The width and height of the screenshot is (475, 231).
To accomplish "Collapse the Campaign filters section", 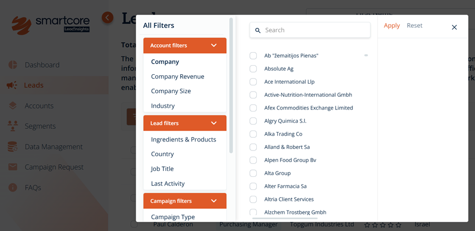I will coord(214,201).
